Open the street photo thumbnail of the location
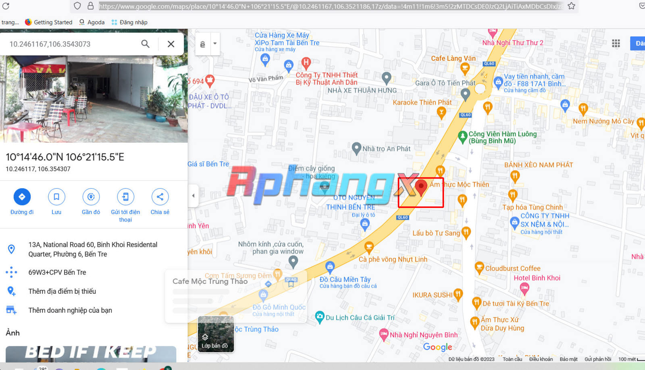The height and width of the screenshot is (370, 645). pos(94,99)
